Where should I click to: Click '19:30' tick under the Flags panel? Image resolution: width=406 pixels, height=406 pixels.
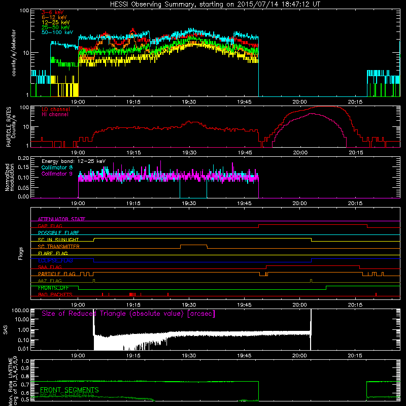189,305
